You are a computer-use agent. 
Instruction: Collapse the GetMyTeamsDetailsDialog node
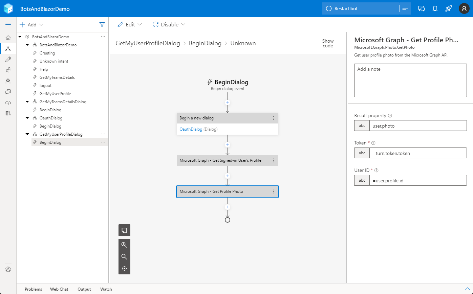click(27, 102)
